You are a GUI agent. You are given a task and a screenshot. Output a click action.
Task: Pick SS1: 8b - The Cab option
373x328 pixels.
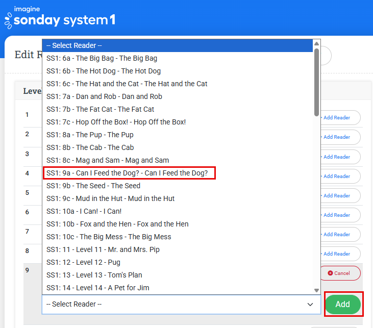tap(178, 147)
